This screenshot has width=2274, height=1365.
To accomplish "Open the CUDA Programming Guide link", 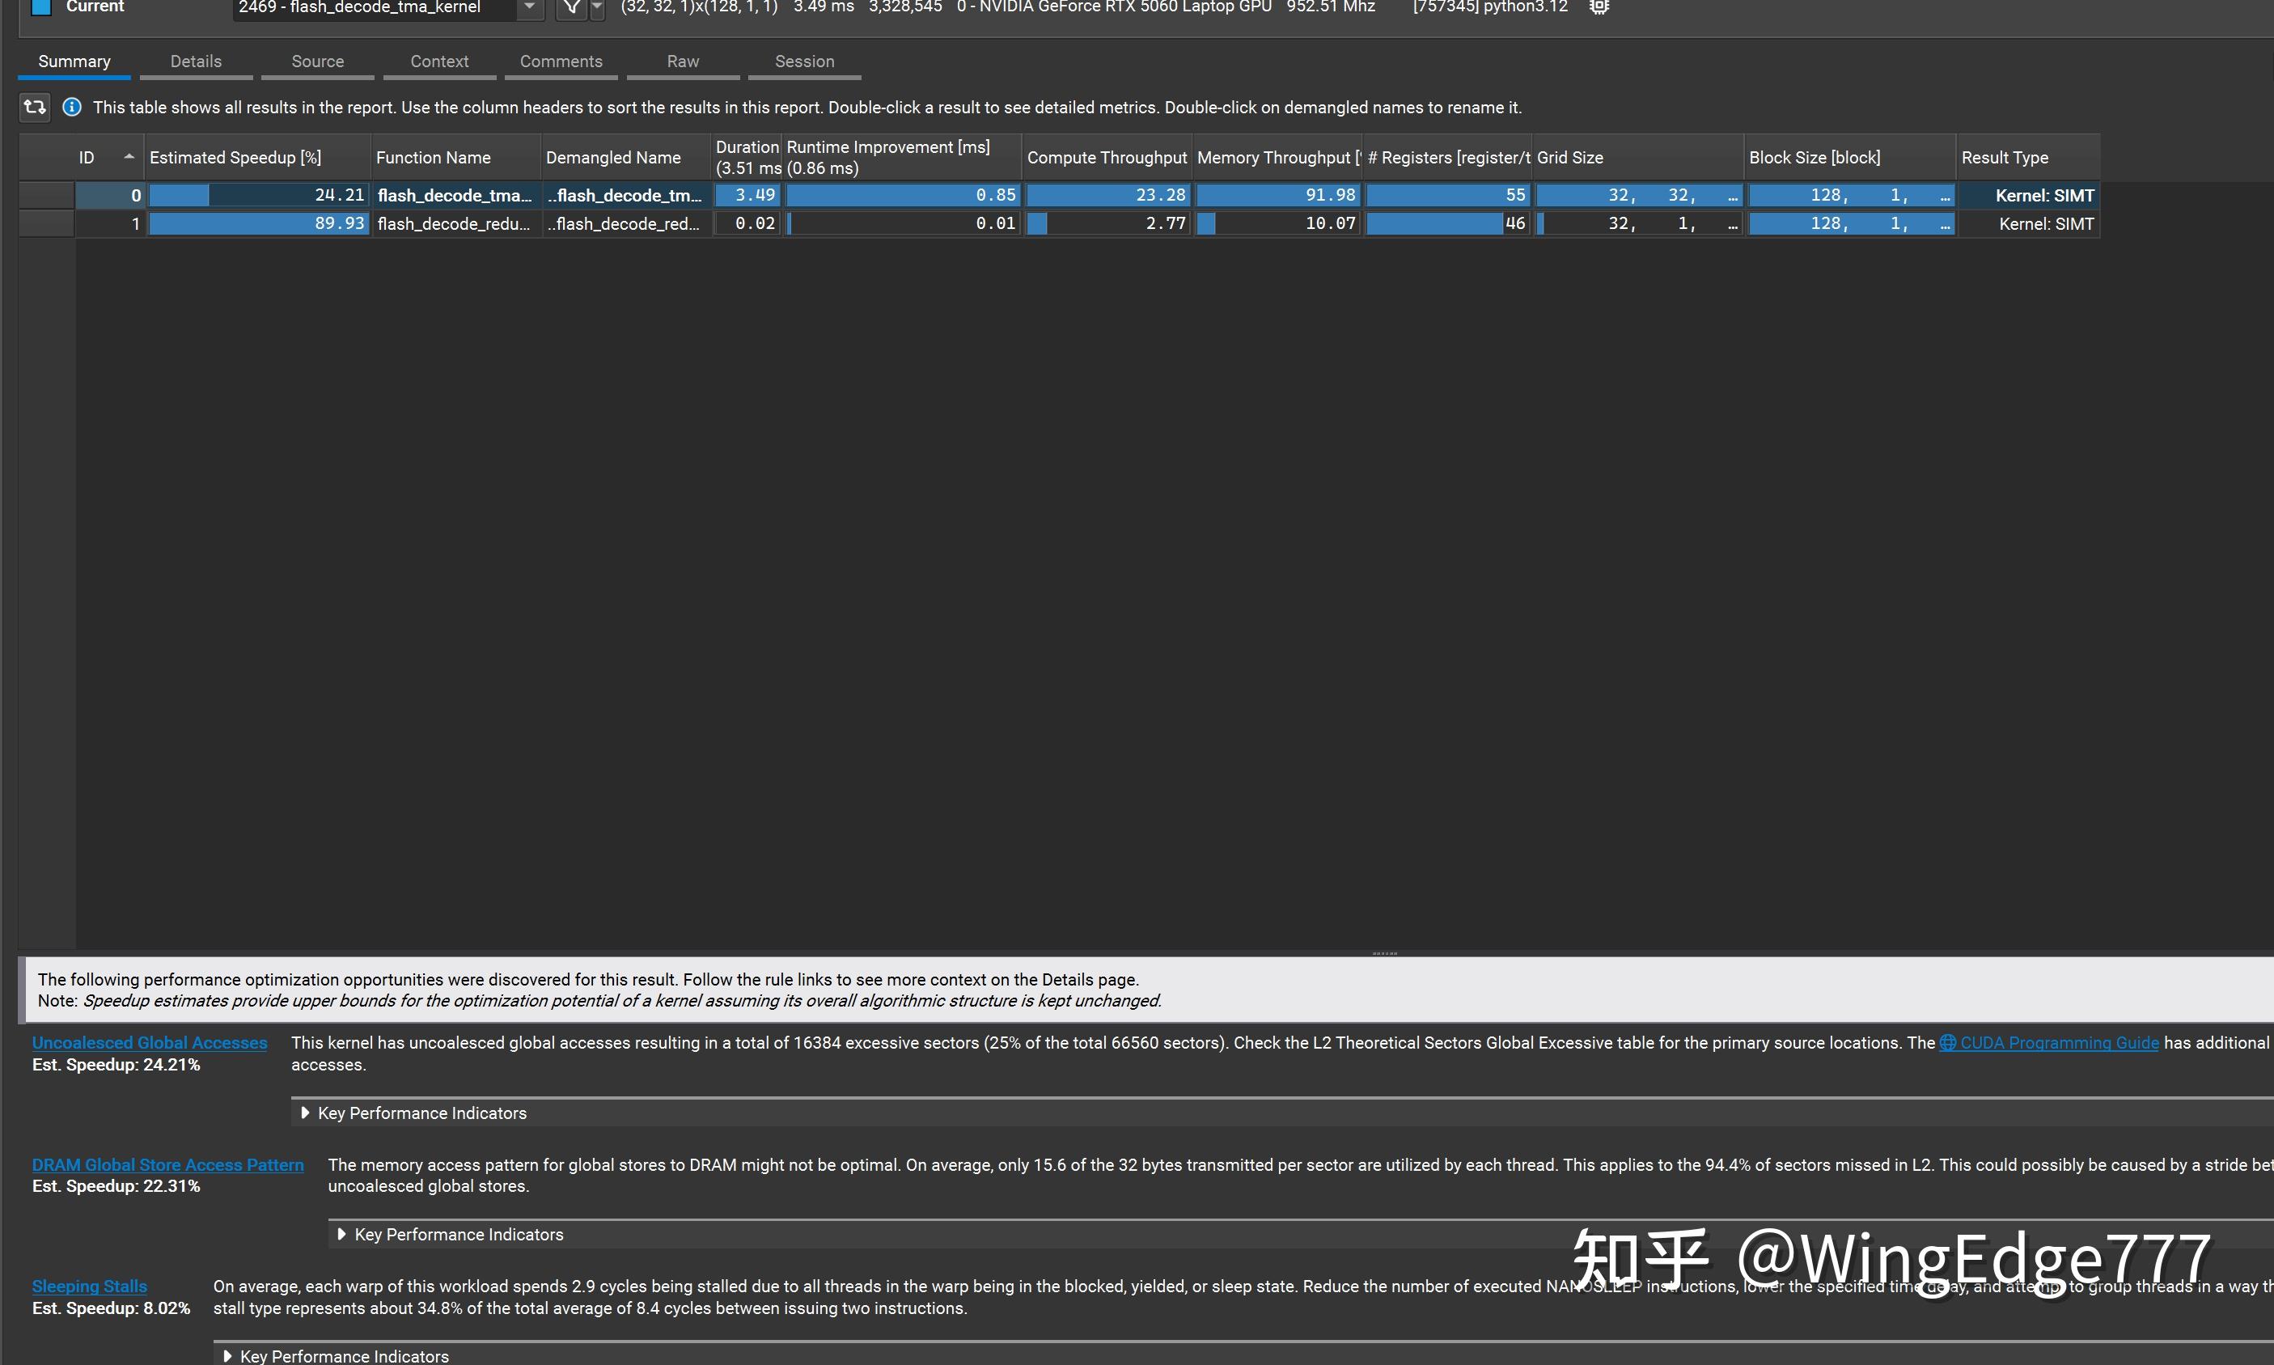I will [x=2059, y=1042].
